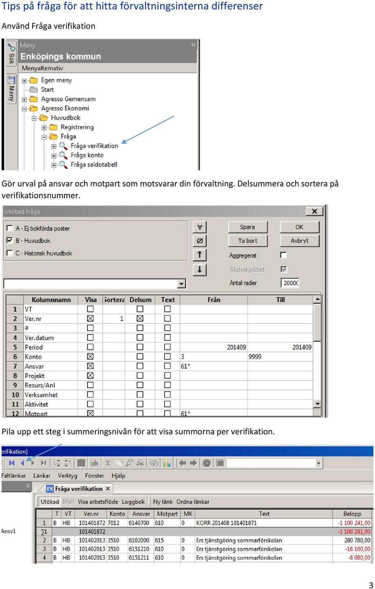The image size is (375, 589).
Task: Collapse the Huvudbok tree node
Action: click(x=34, y=118)
